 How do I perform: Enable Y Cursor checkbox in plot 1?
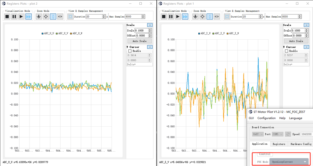(286, 51)
